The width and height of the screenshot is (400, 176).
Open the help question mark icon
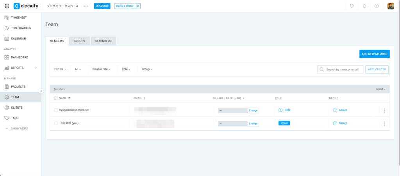pyautogui.click(x=377, y=6)
